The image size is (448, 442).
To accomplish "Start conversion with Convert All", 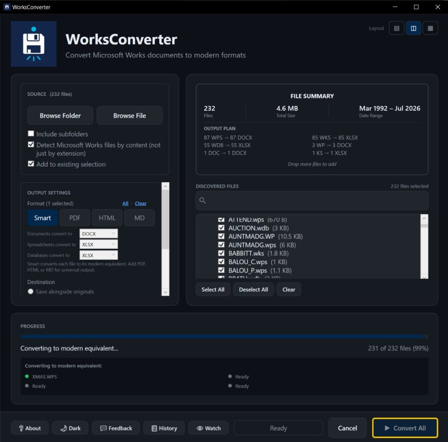I will pos(405,428).
